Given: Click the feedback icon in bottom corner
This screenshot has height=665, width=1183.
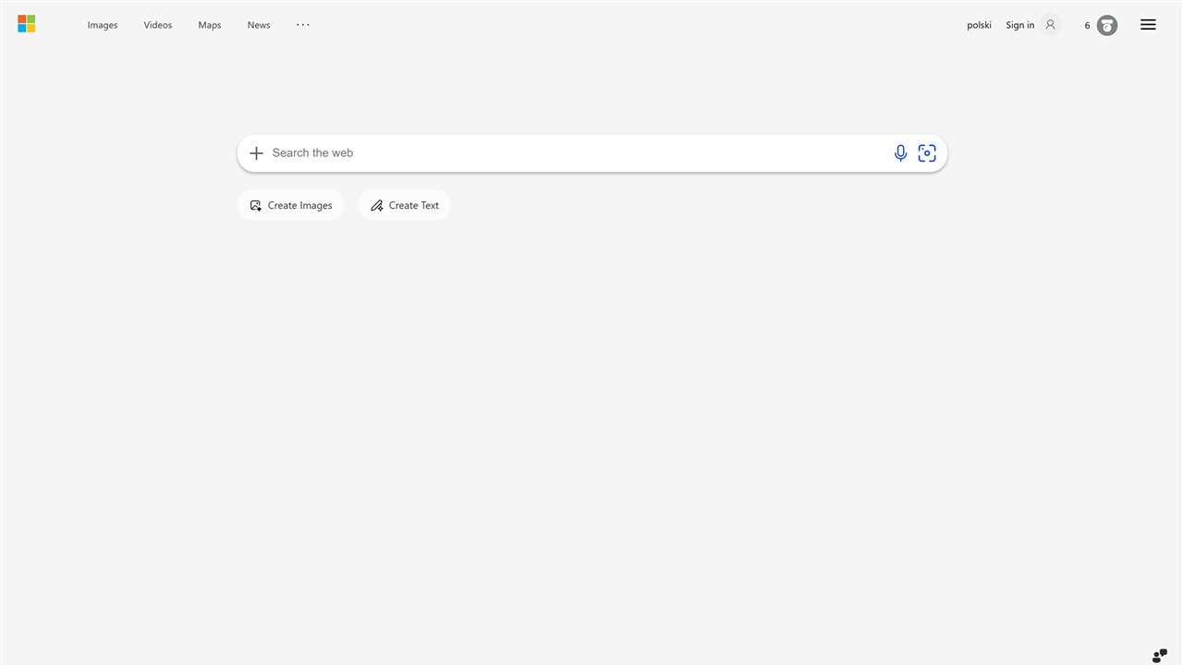Looking at the screenshot, I should point(1160,656).
